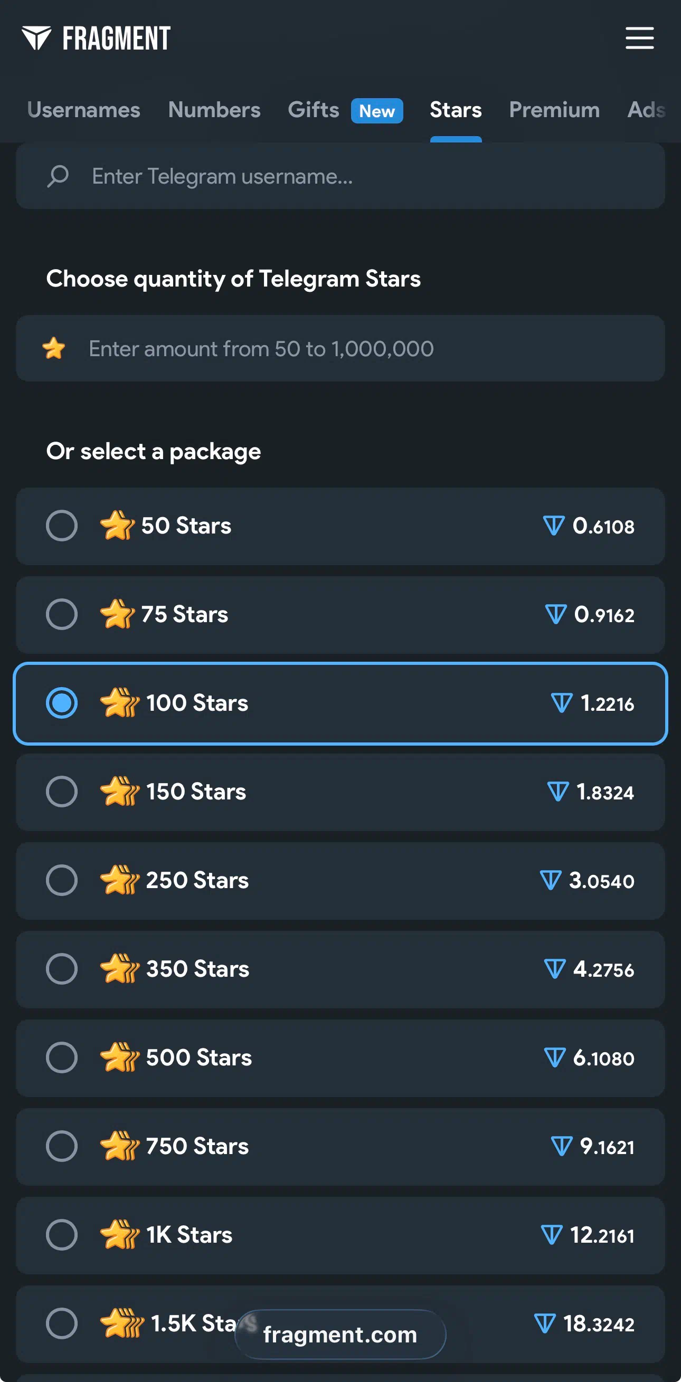Click the TON icon beside 0.6108
The width and height of the screenshot is (681, 1382).
point(553,526)
